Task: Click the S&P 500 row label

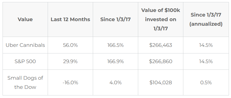Action: (x=25, y=61)
